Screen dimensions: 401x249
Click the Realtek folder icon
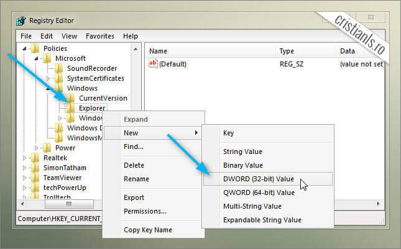pos(35,158)
